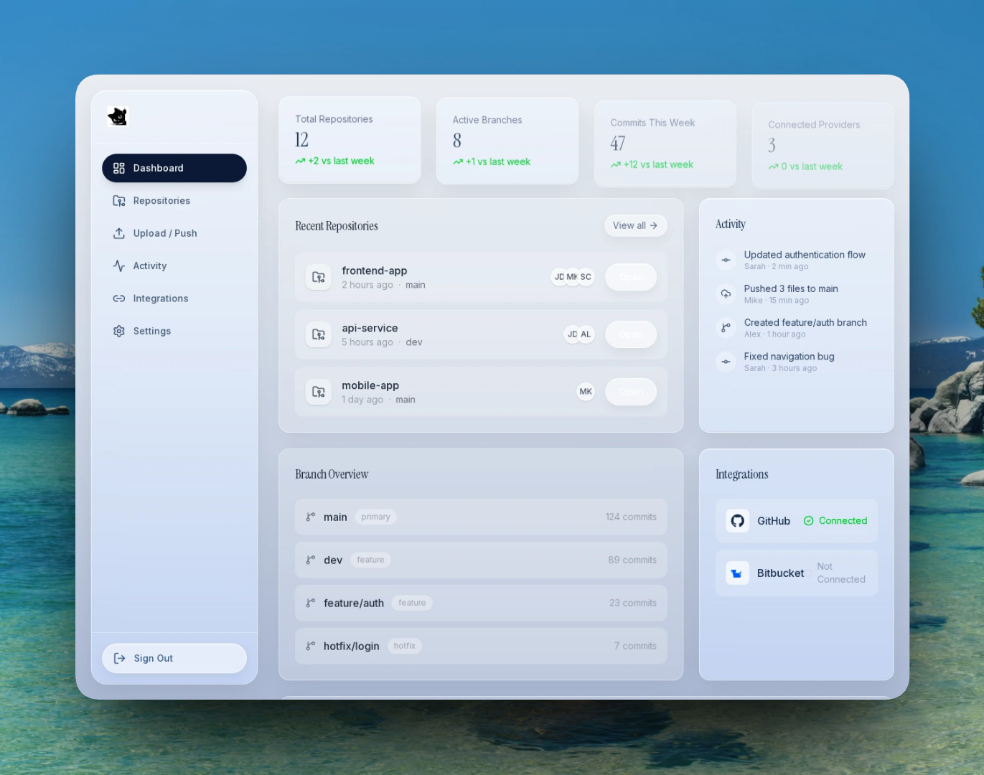The height and width of the screenshot is (775, 984).
Task: Click the MK avatar on mobile-app
Action: (x=586, y=392)
